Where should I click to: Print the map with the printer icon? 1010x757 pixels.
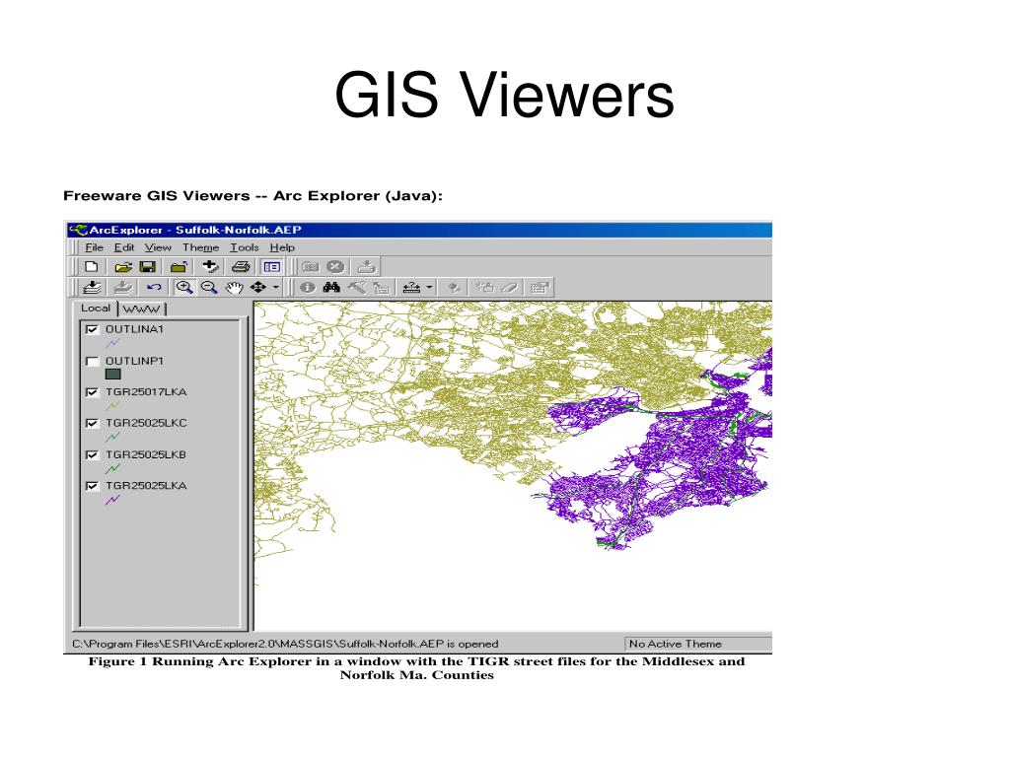pos(241,266)
